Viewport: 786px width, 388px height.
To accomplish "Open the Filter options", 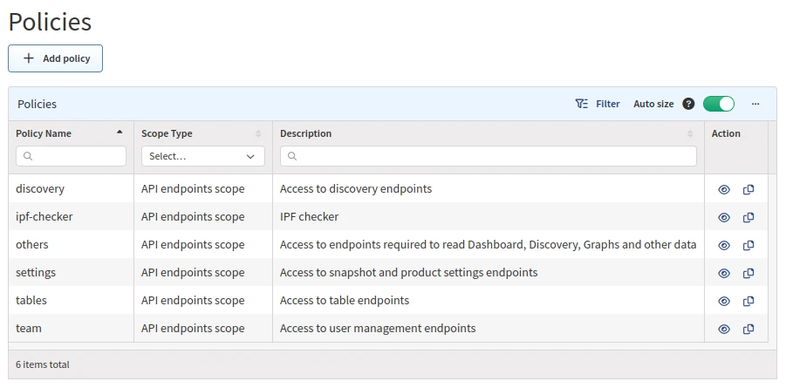I will (598, 104).
